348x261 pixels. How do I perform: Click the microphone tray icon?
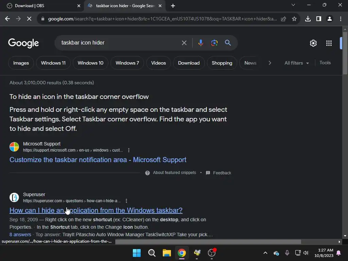point(287,253)
